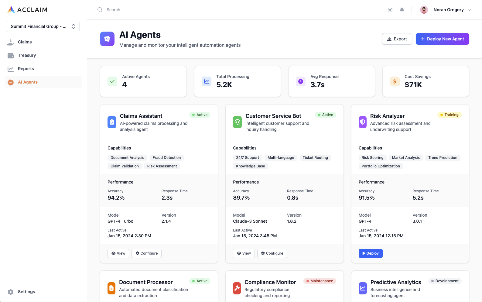Image resolution: width=482 pixels, height=302 pixels.
Task: Click the Predictive Analytics chart icon
Action: pos(363,288)
